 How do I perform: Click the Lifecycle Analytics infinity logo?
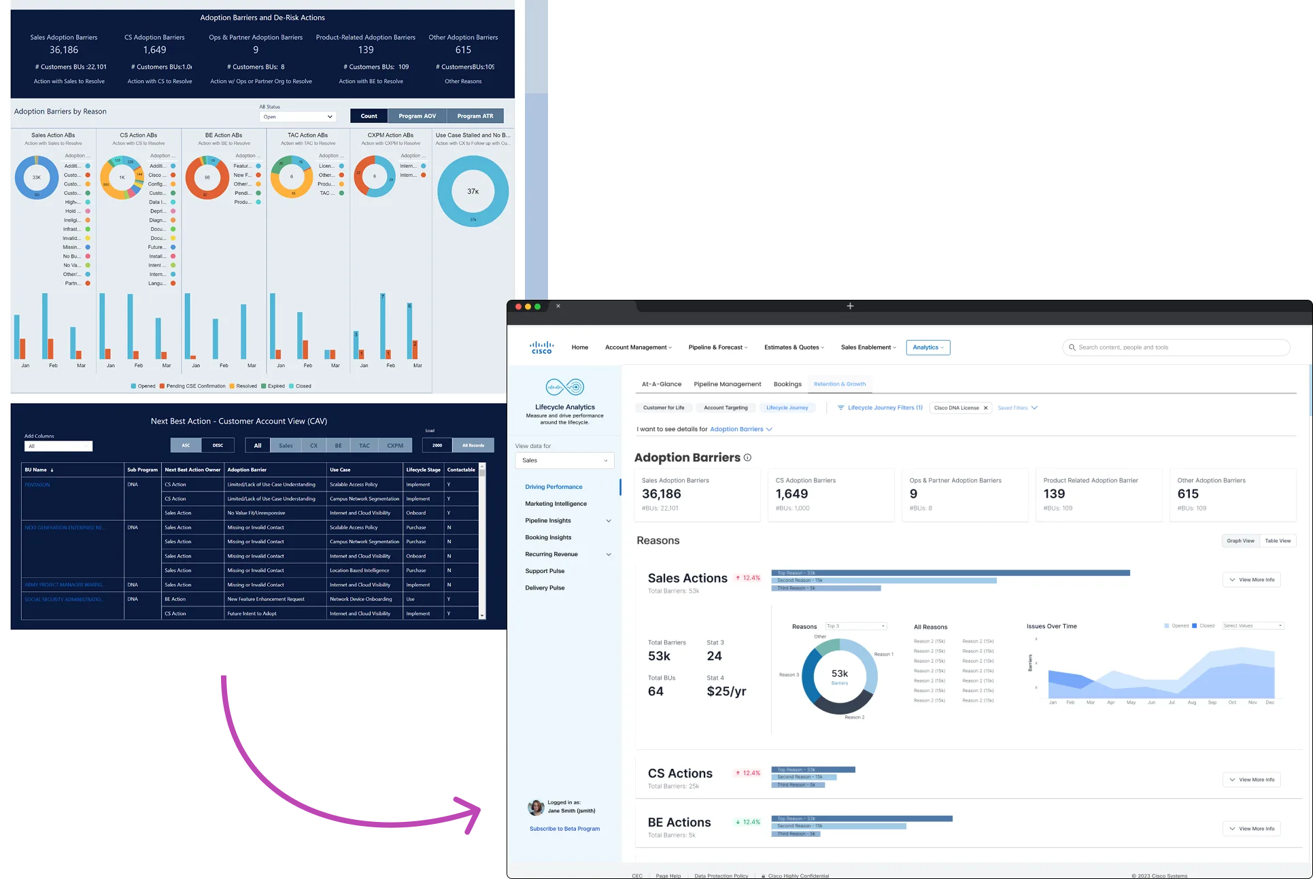pos(565,387)
